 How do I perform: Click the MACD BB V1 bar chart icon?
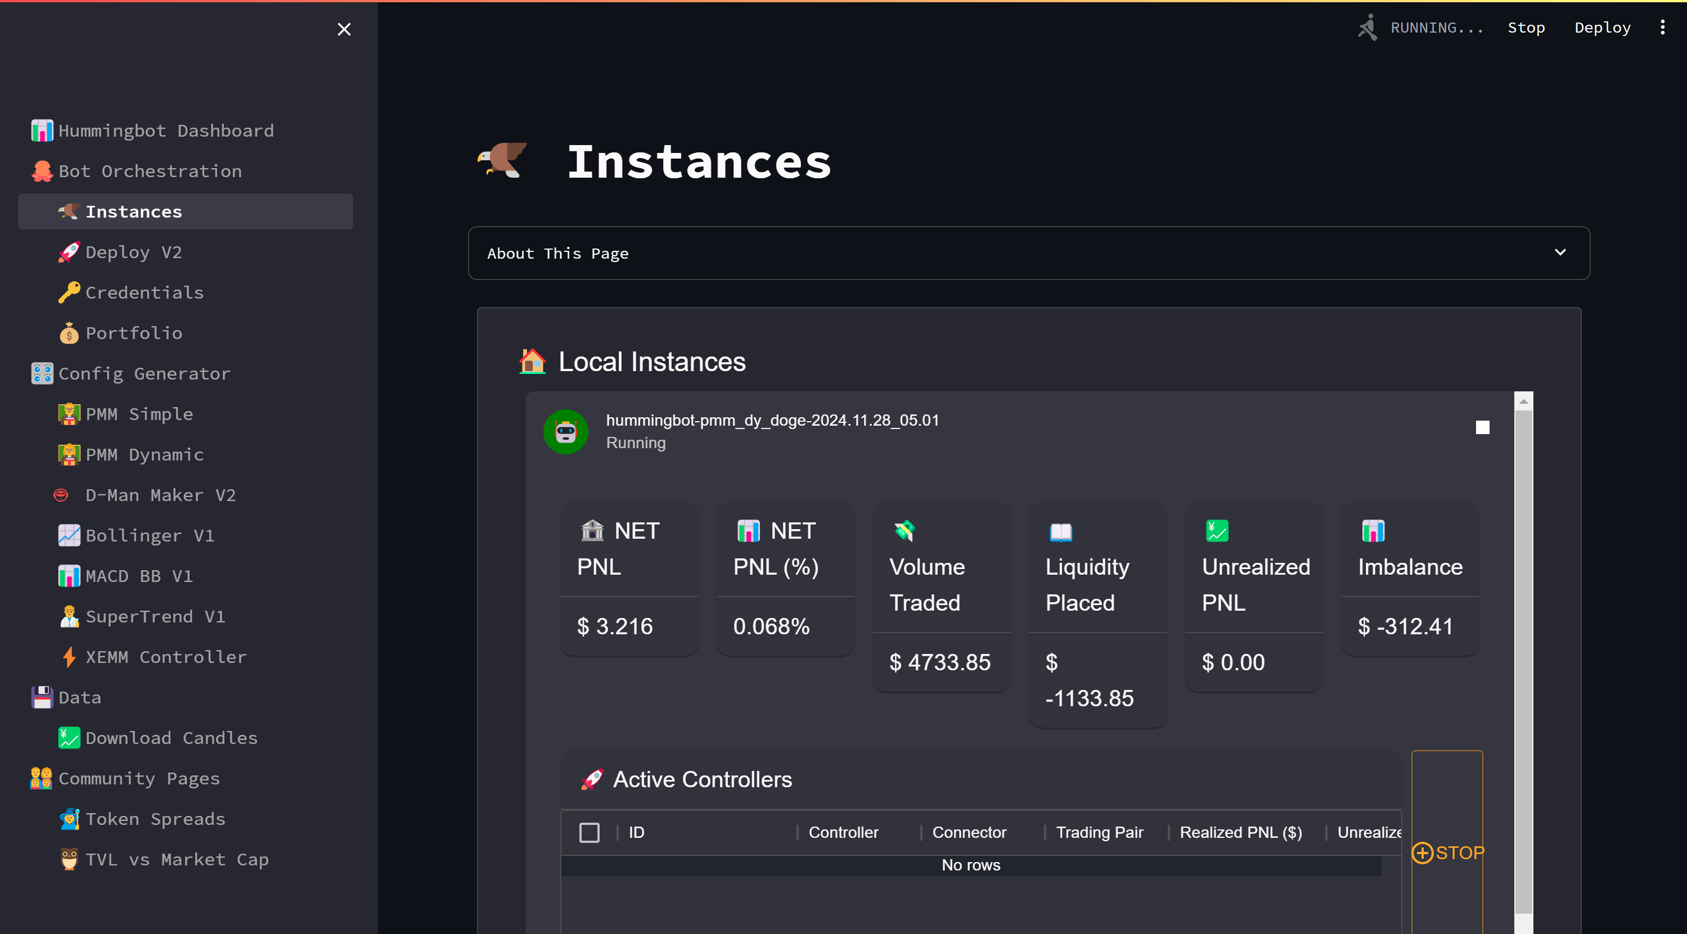pos(69,576)
